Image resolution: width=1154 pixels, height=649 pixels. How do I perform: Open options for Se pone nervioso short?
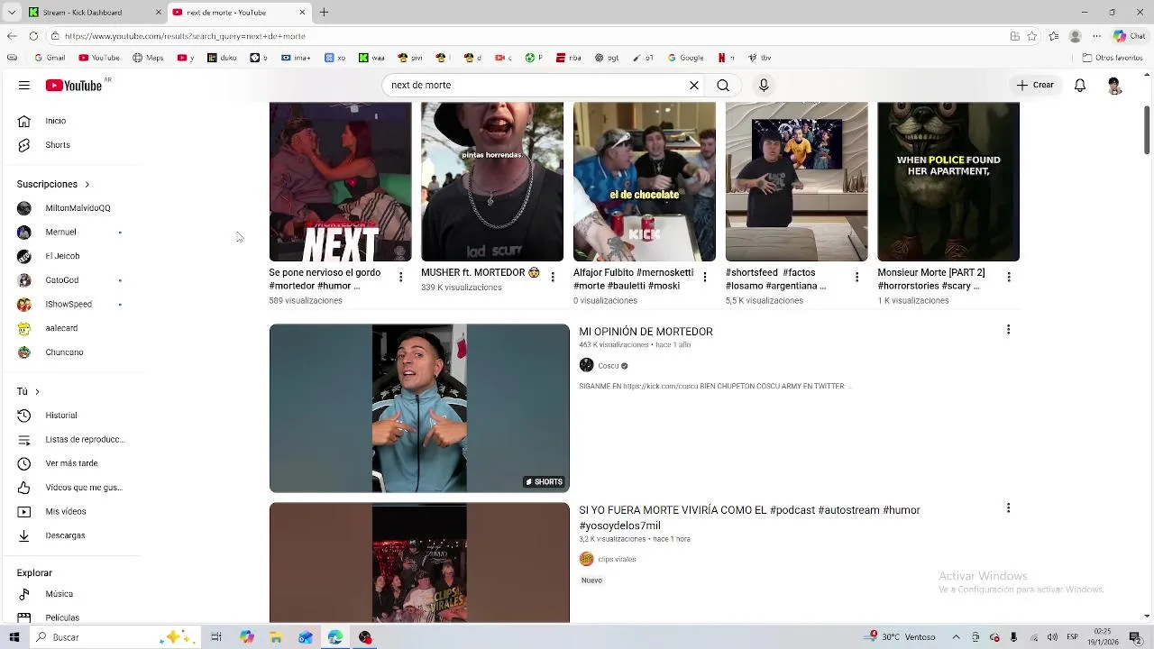[400, 278]
